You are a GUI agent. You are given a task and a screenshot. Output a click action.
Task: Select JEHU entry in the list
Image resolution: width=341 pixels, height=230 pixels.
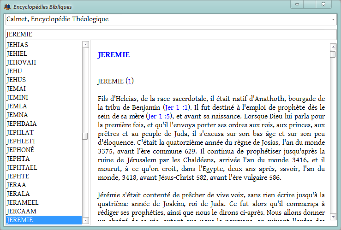pos(44,71)
